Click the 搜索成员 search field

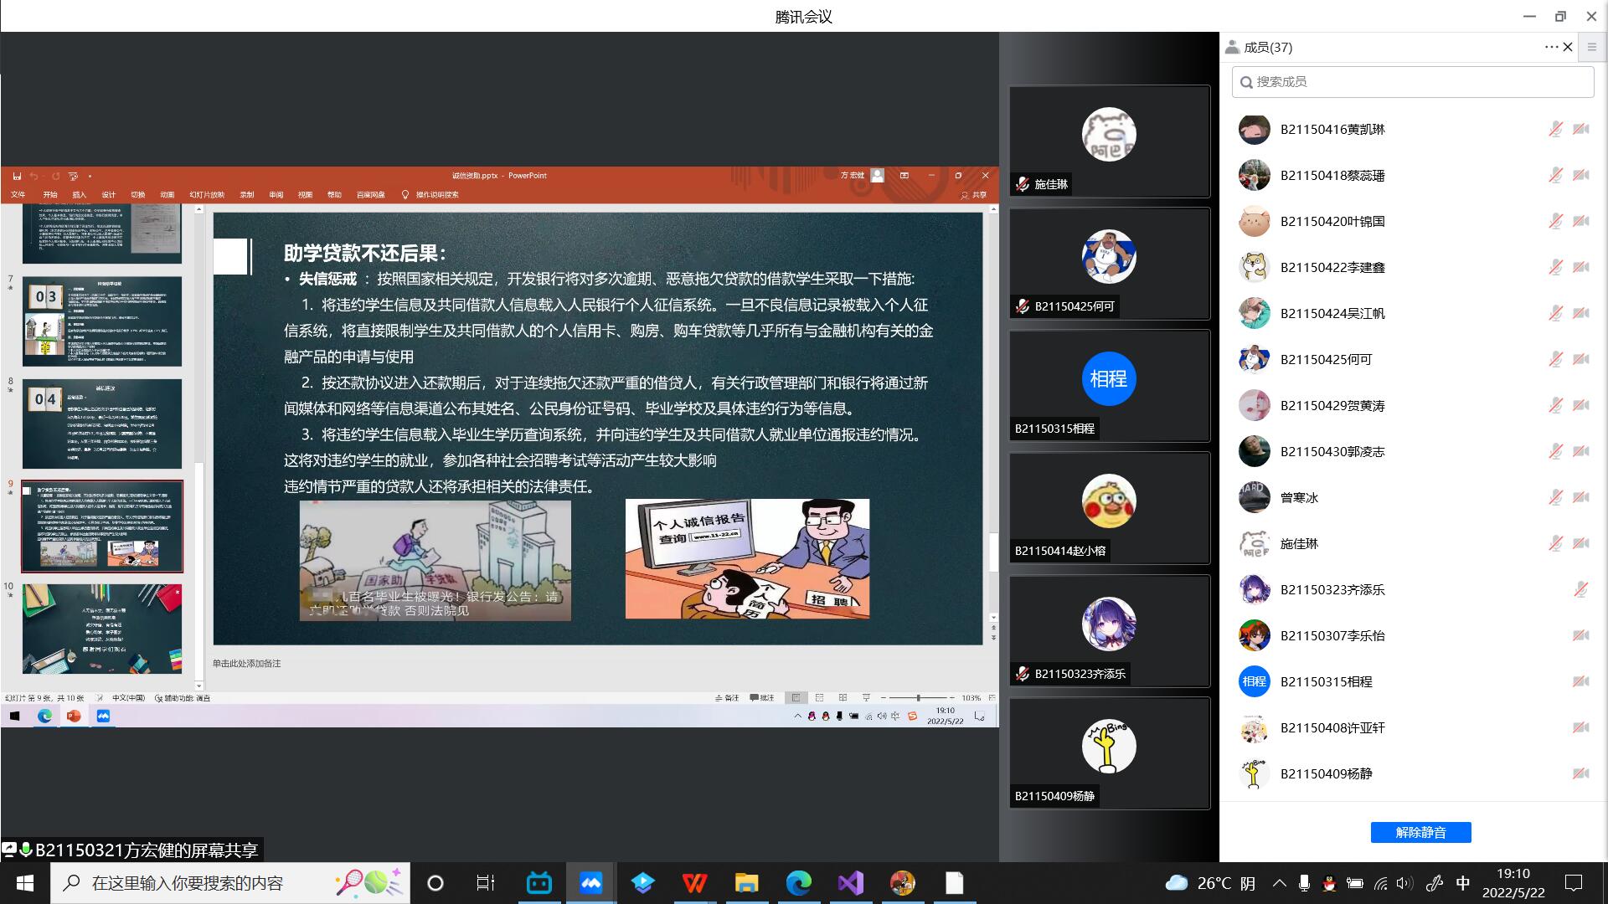1413,81
